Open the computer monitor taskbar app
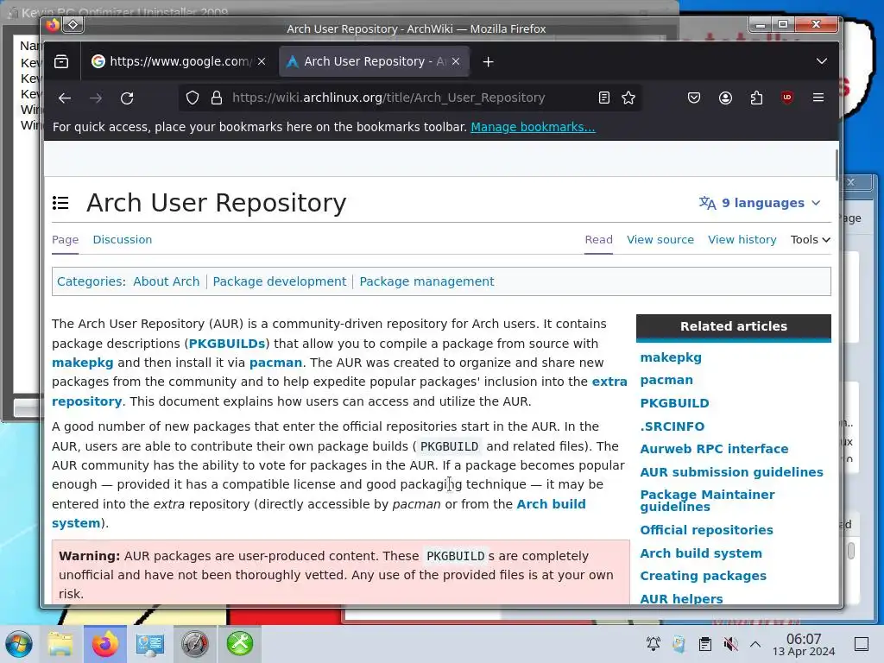Viewport: 884px width, 663px height. [x=150, y=644]
